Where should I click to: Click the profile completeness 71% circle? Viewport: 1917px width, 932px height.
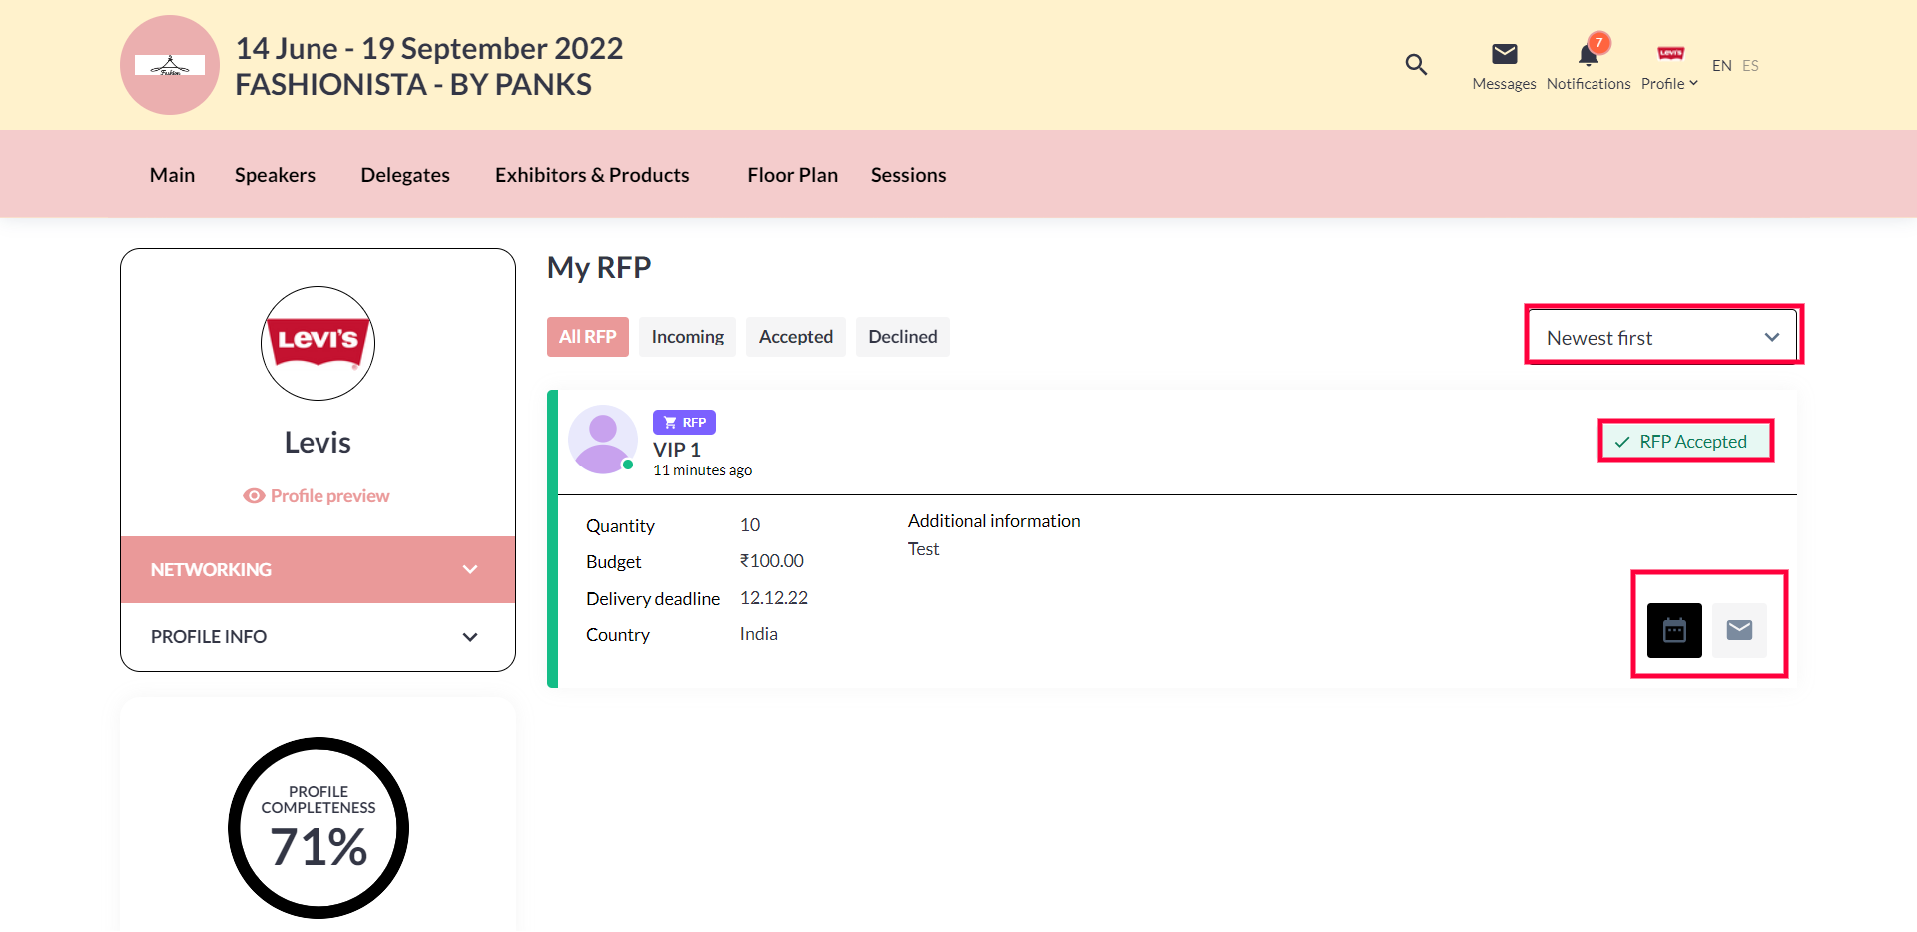(x=319, y=828)
